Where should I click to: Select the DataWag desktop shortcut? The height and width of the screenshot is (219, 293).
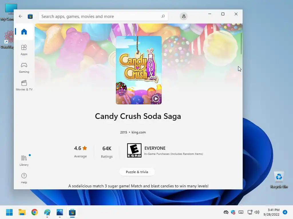[7, 39]
